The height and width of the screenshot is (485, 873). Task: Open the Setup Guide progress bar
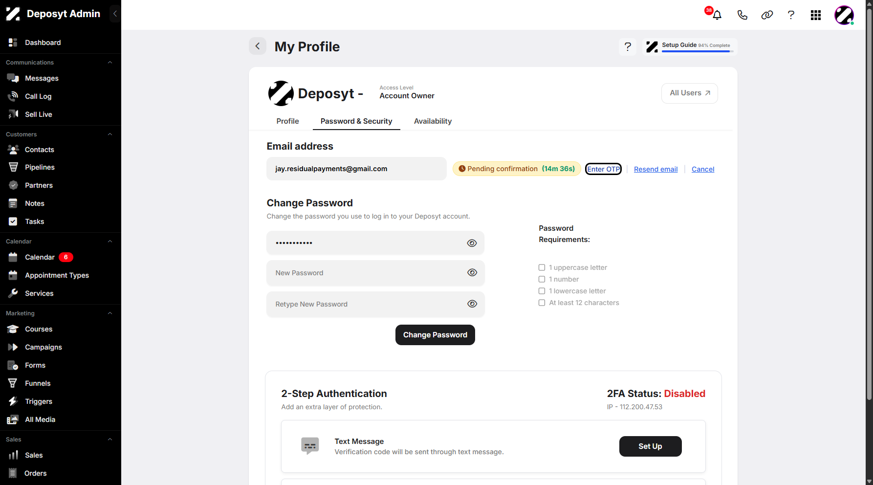coord(690,47)
